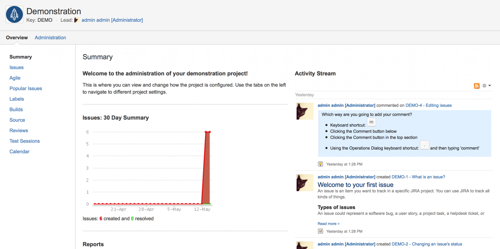Click the 'm' keyboard shortcut key icon

[x=371, y=122]
